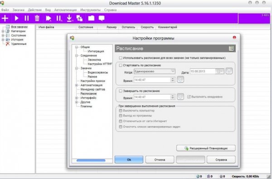Click Справка button in settings dialog
Screen dimensions: 272x179
point(221,160)
